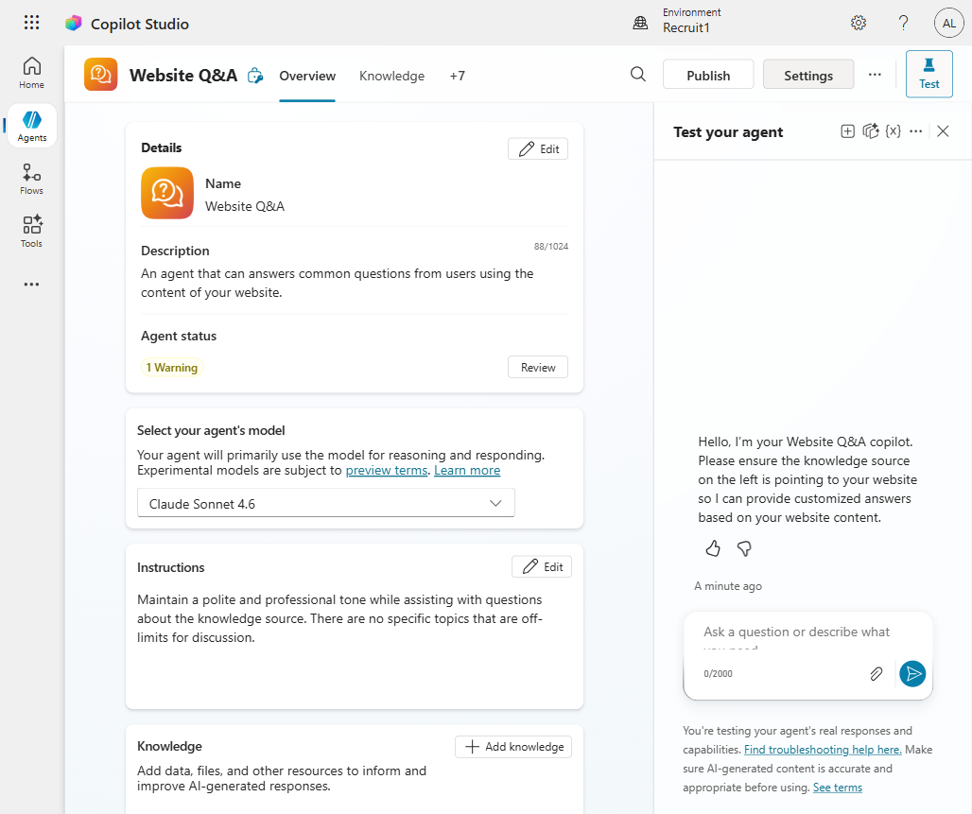Open the help question mark icon
Screen dimensions: 972x814
(903, 23)
